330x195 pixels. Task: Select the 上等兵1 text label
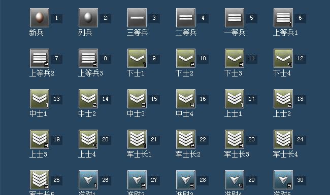click(285, 33)
